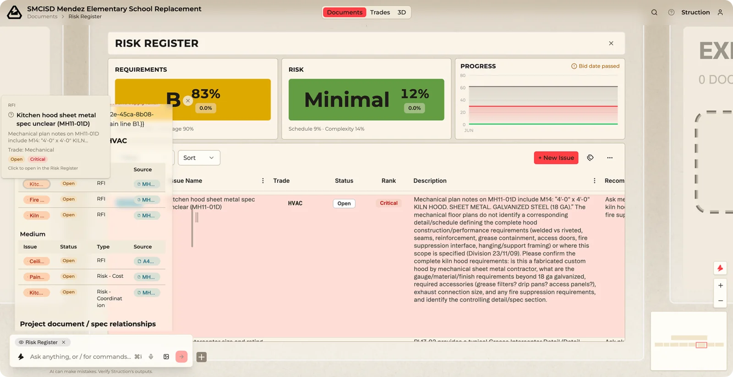Open Description column options menu
Image resolution: width=733 pixels, height=377 pixels.
595,181
